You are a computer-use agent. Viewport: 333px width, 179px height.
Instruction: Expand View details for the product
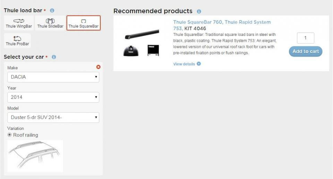[x=187, y=64]
